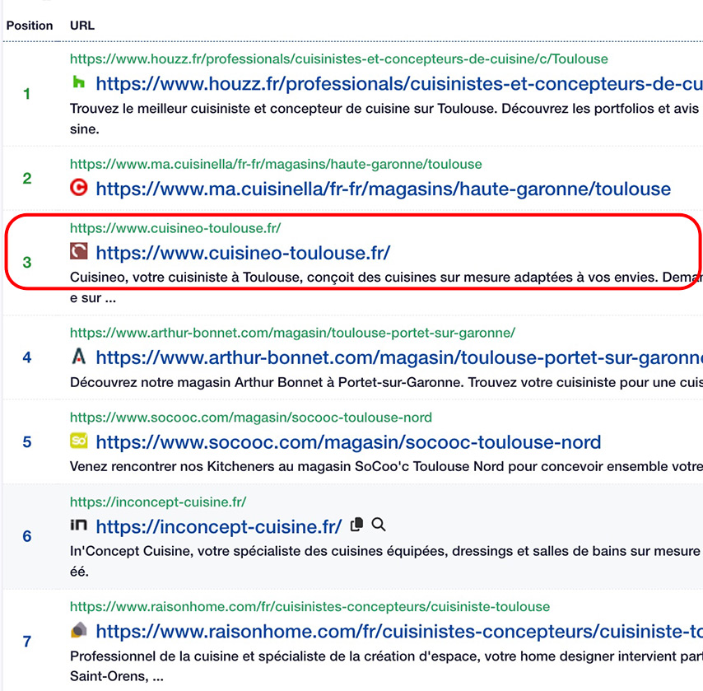Click the green ma.cuisinella URL line

(276, 164)
